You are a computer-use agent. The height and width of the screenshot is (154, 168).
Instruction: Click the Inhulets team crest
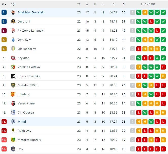point(13,94)
